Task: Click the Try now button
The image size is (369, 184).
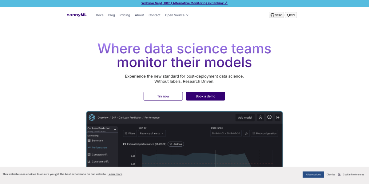Action: [x=163, y=96]
